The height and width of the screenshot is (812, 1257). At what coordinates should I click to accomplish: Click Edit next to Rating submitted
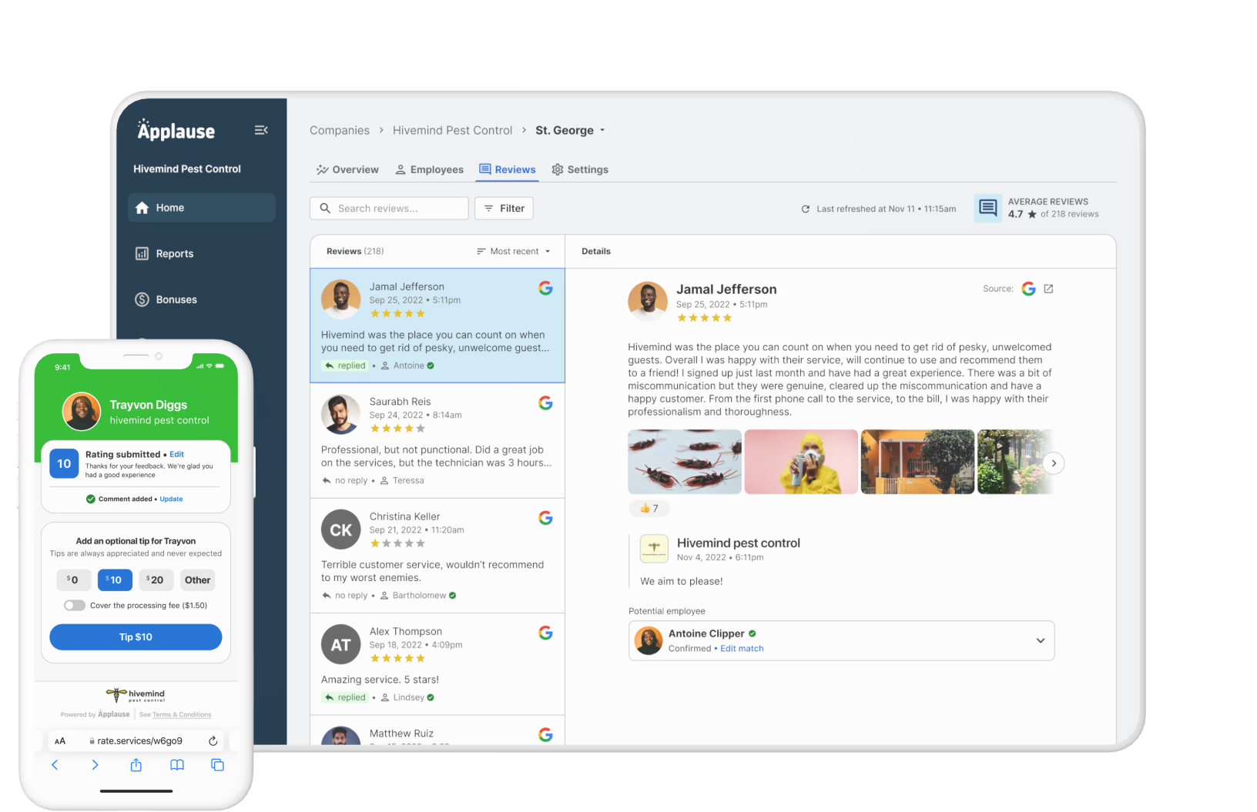176,454
